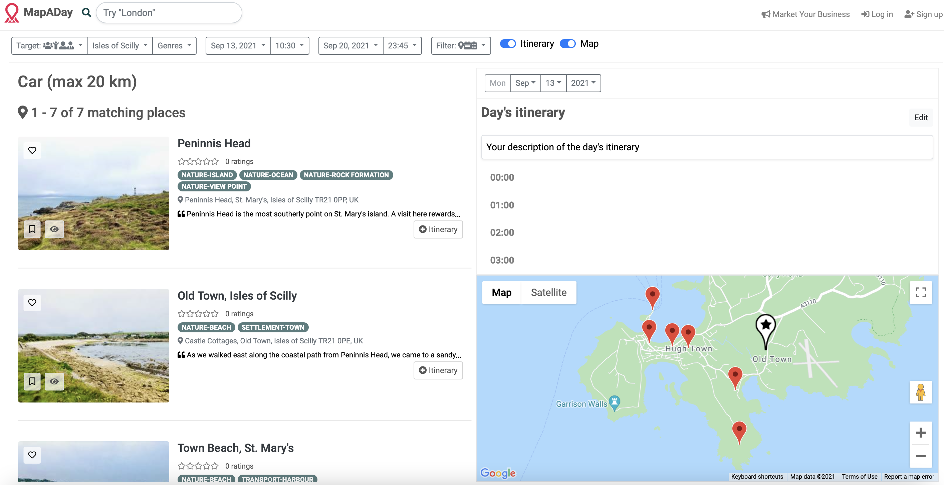Bookmark the Old Town listing

32,381
